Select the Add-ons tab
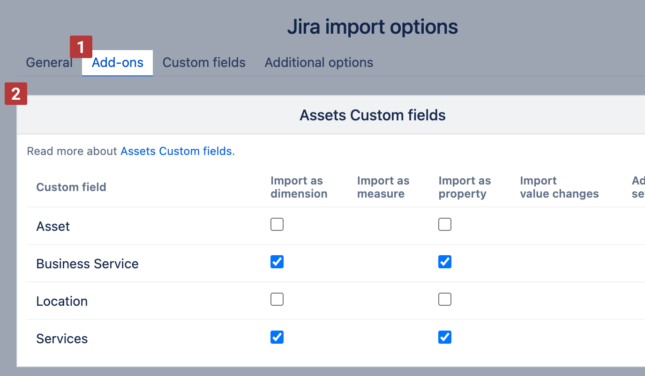645x376 pixels. click(x=118, y=63)
